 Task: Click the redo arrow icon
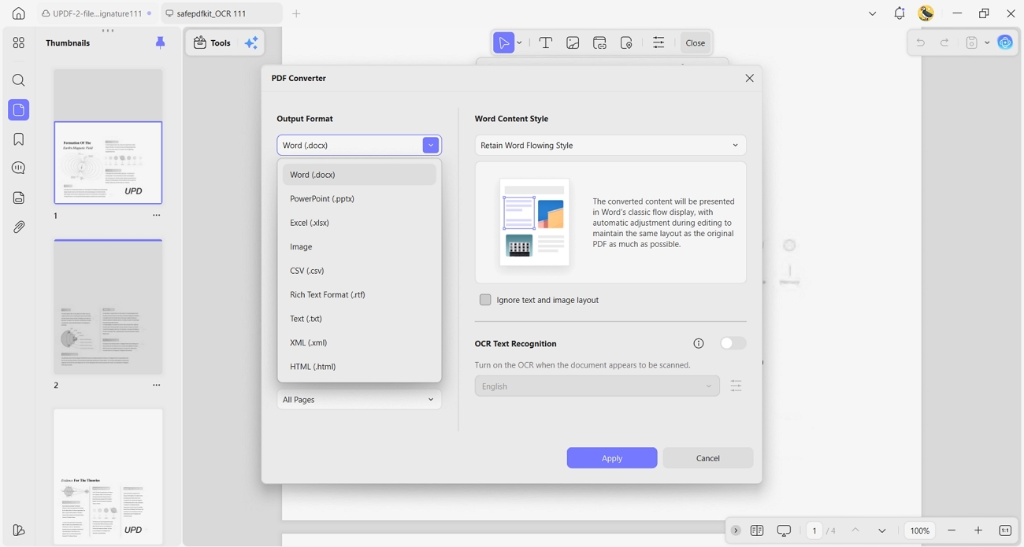(944, 43)
